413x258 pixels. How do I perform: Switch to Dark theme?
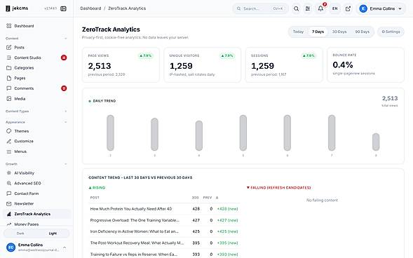[20, 233]
